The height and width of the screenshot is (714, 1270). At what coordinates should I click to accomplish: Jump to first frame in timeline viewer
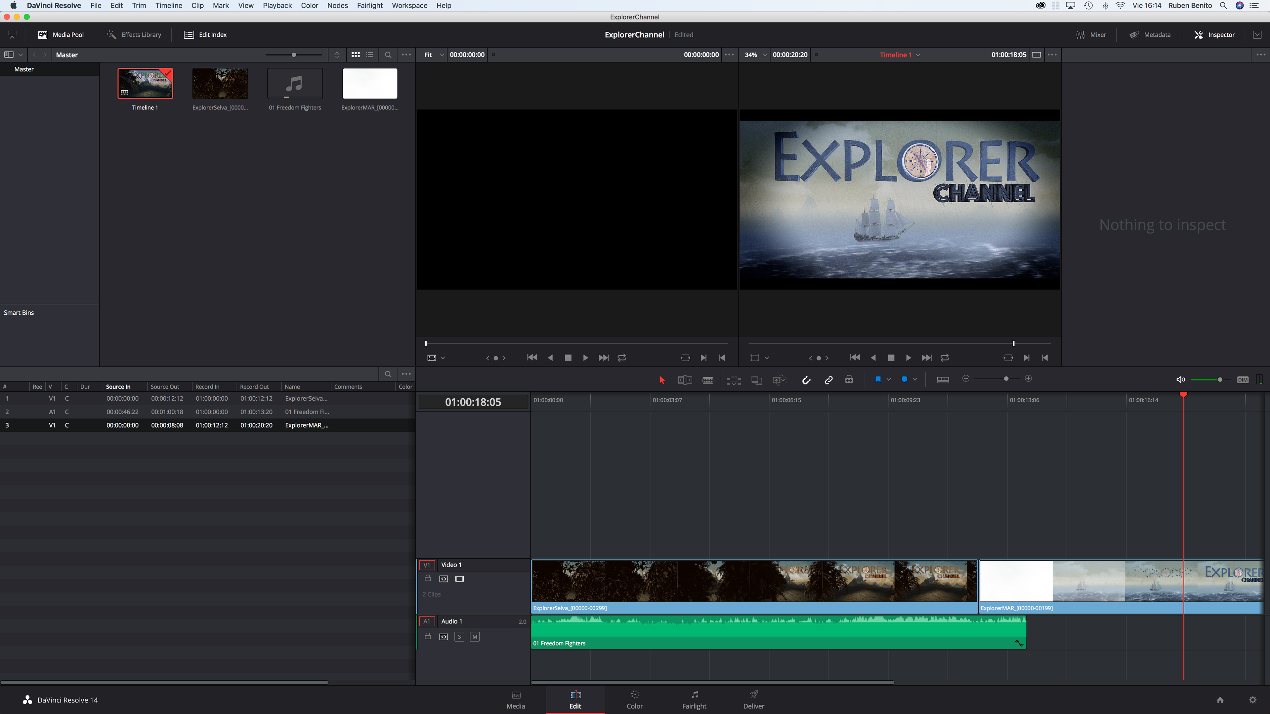point(855,358)
